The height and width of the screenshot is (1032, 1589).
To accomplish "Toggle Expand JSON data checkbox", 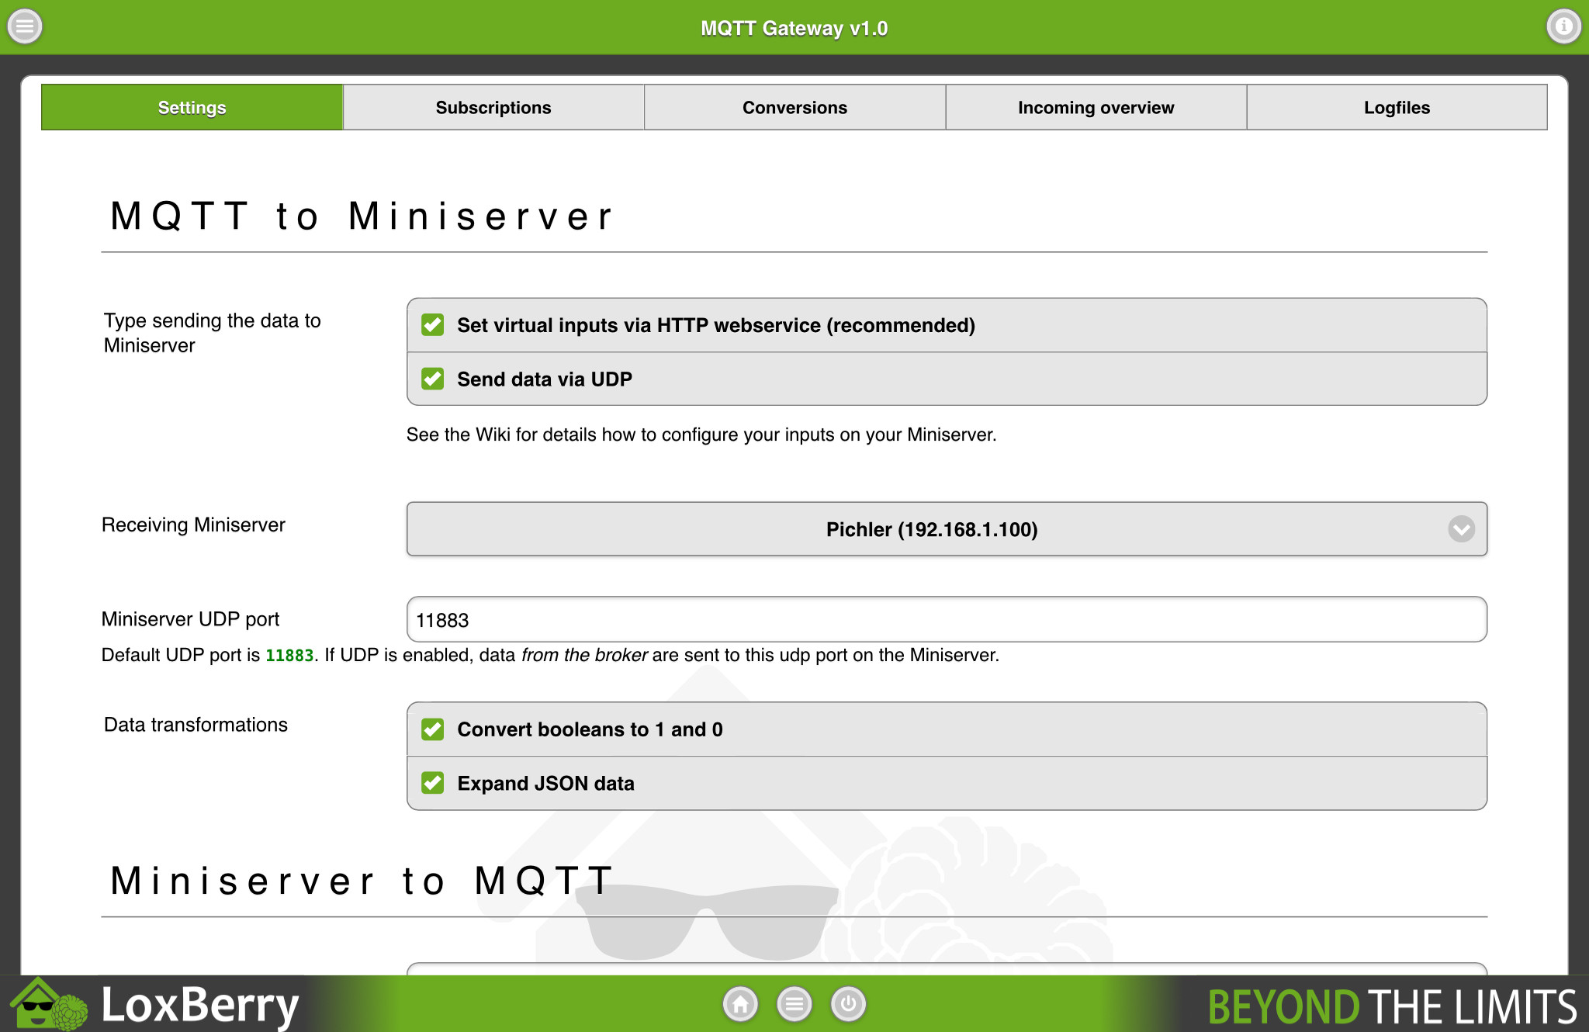I will point(433,784).
